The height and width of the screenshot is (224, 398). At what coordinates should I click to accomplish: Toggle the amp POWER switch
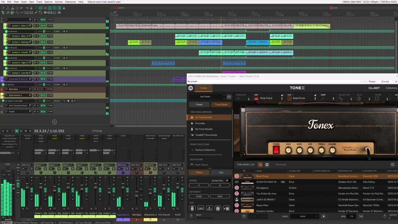[276, 150]
